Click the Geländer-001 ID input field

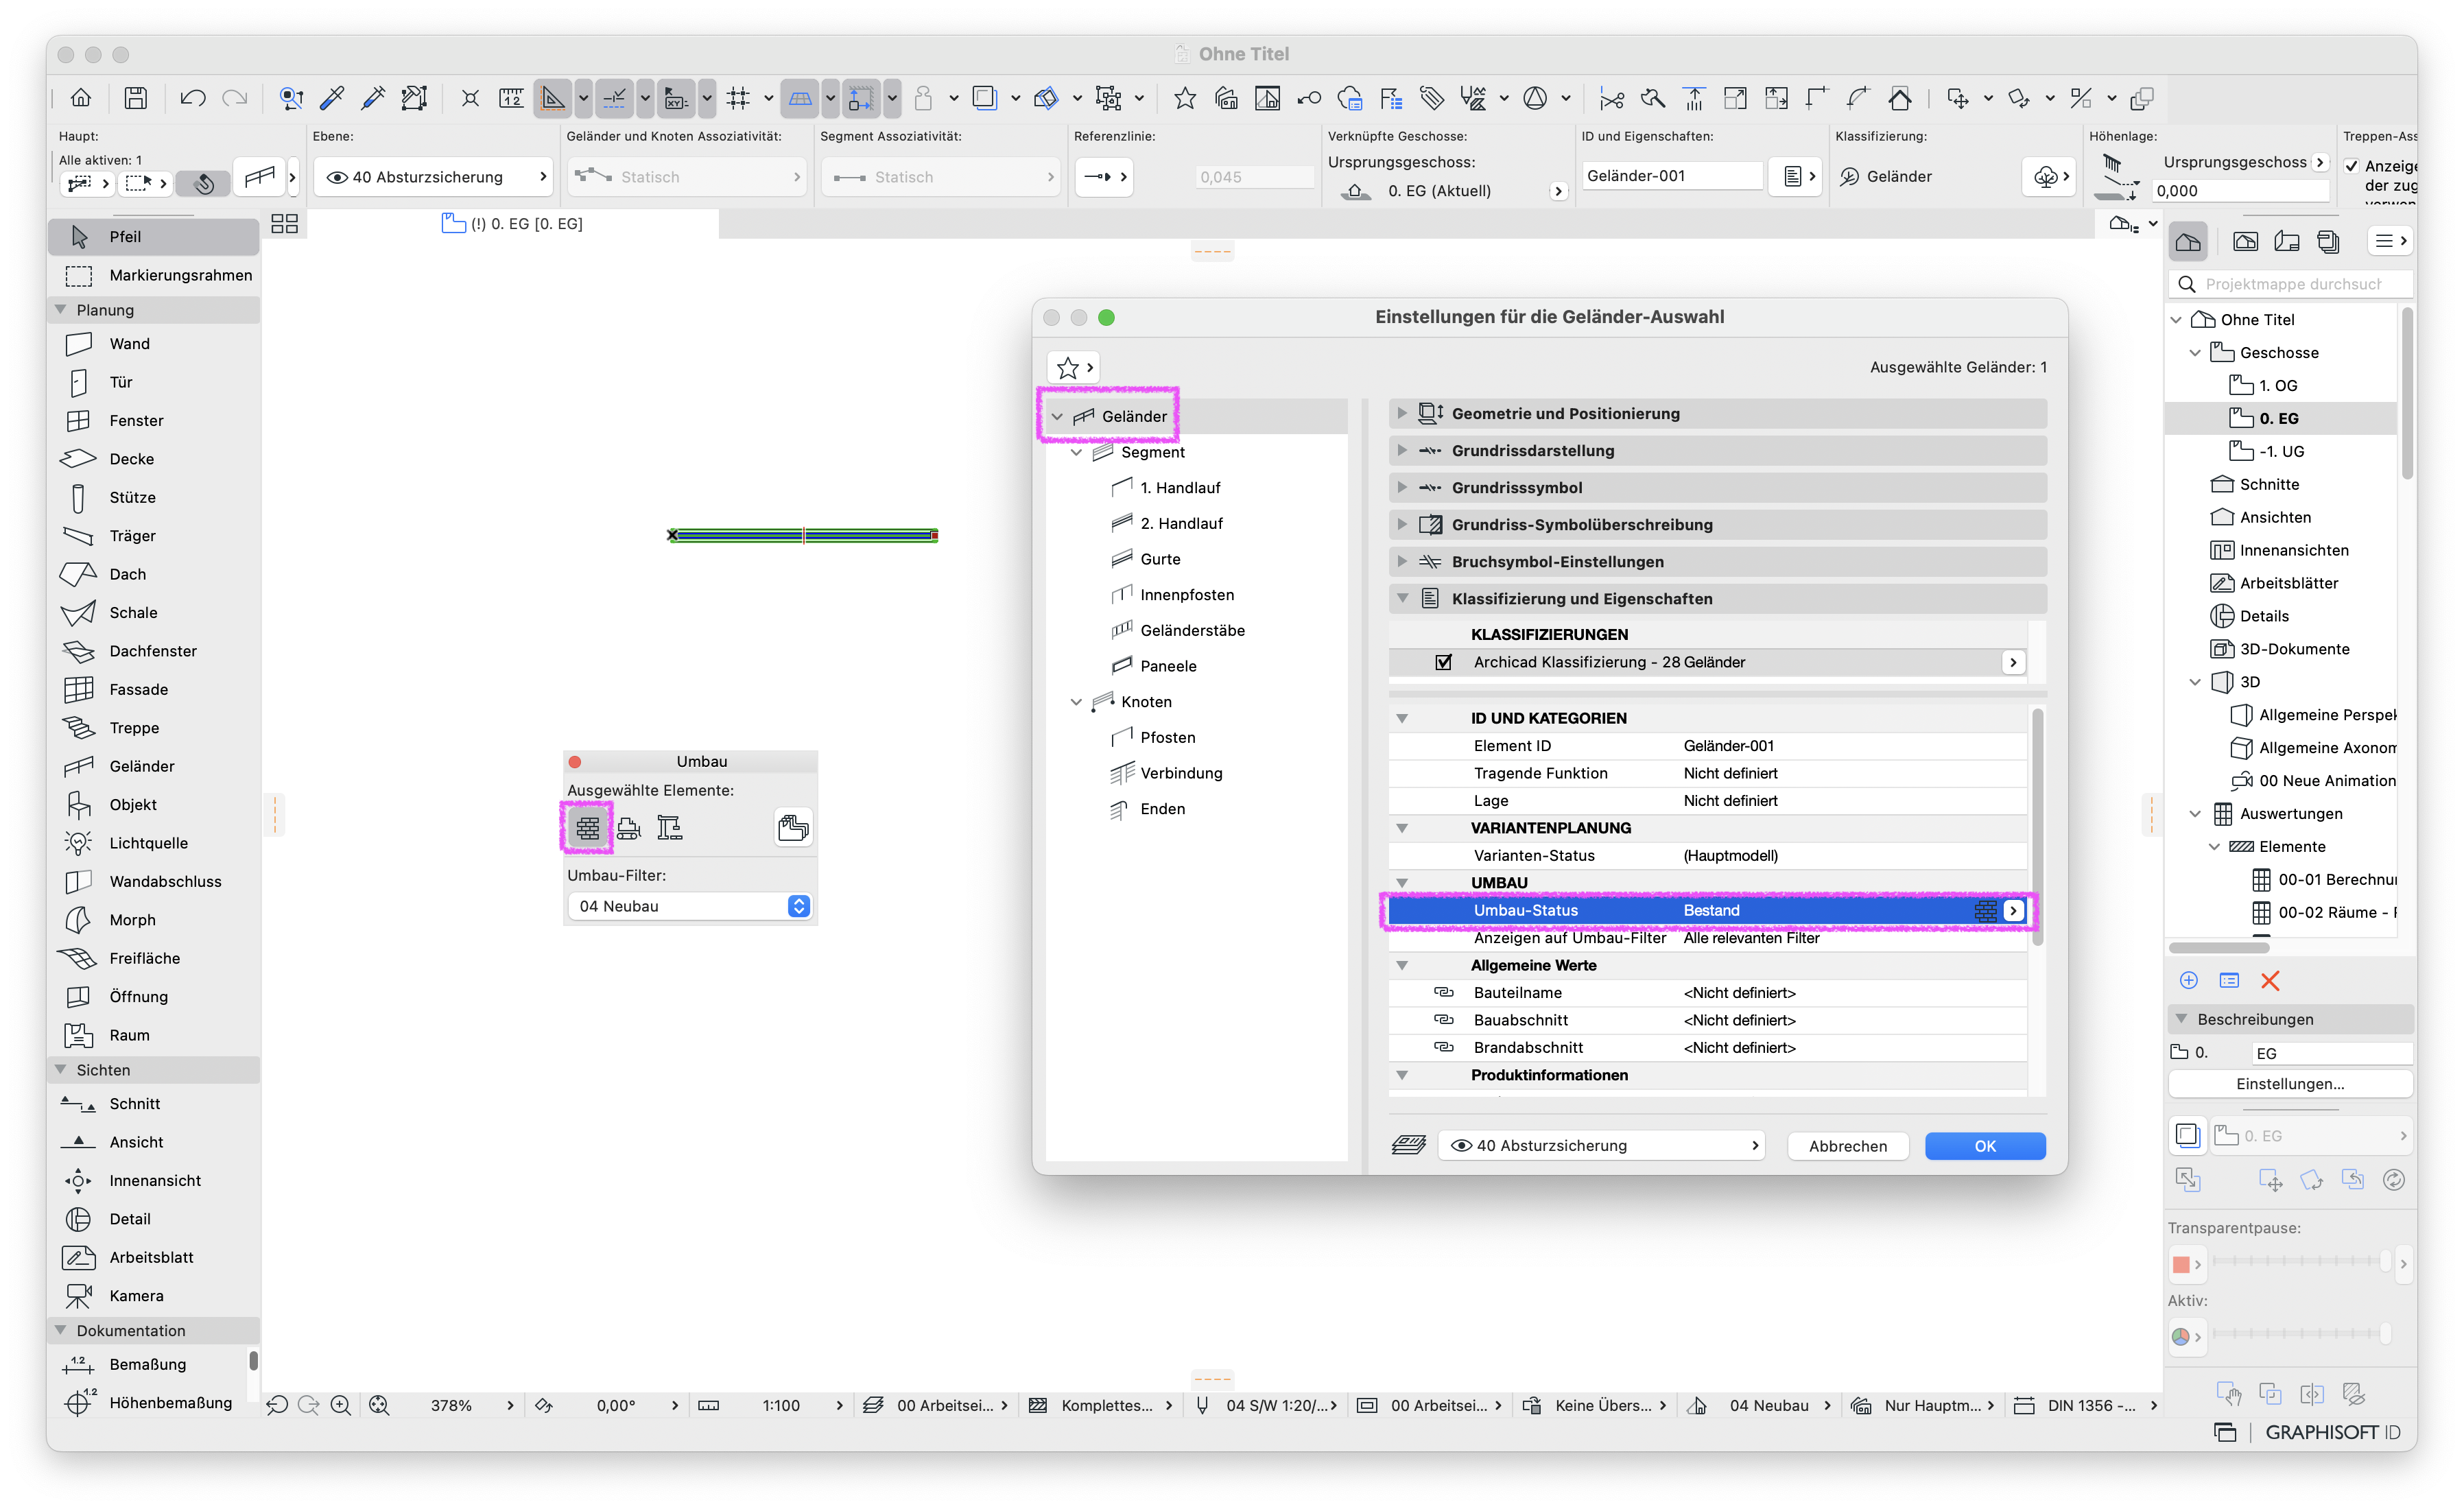(x=1670, y=176)
